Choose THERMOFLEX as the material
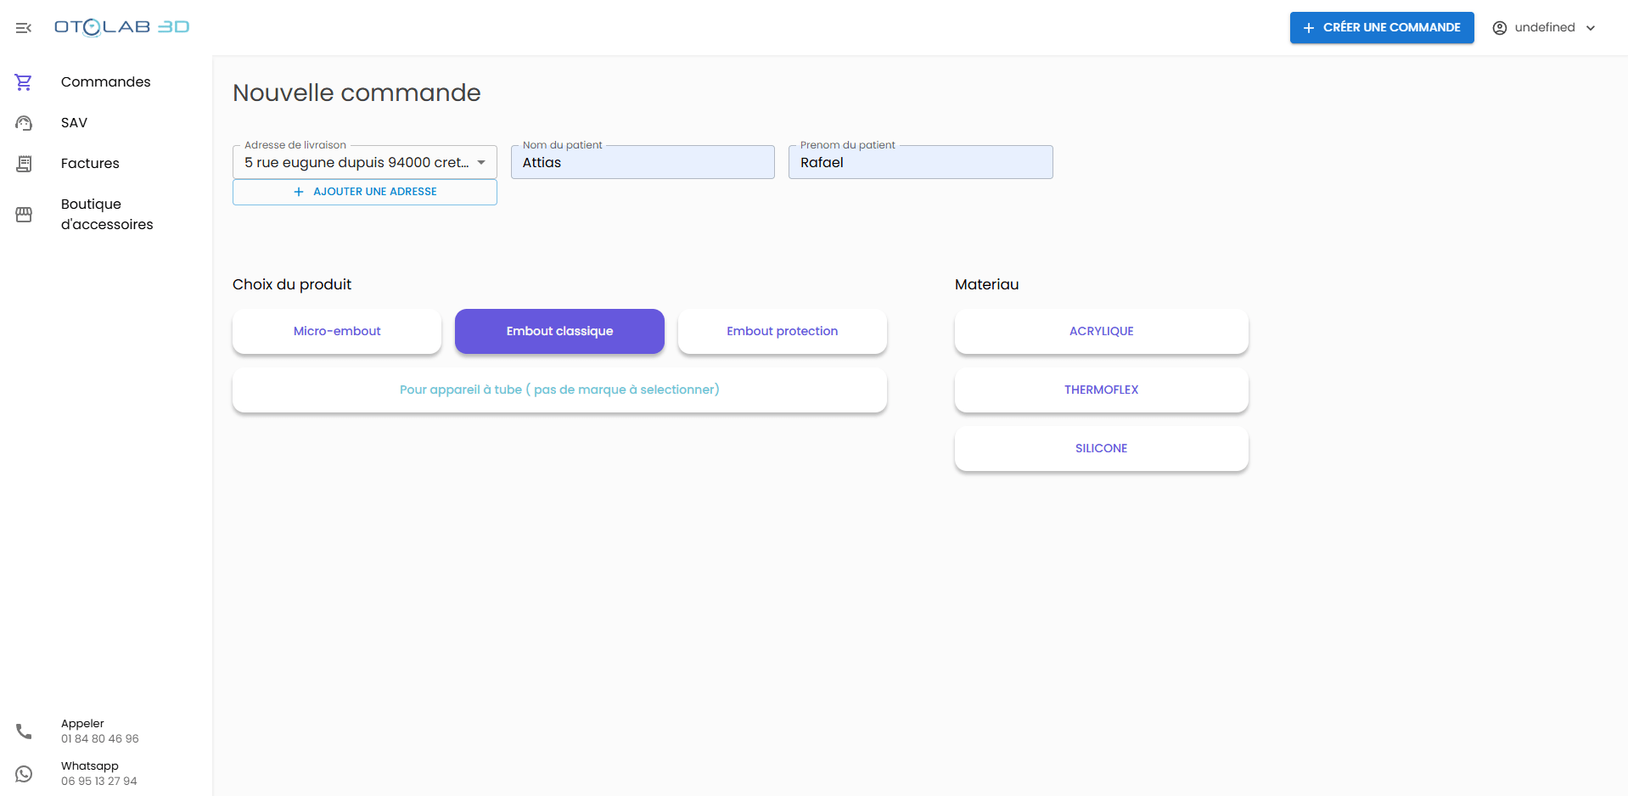The height and width of the screenshot is (796, 1628). coord(1101,390)
